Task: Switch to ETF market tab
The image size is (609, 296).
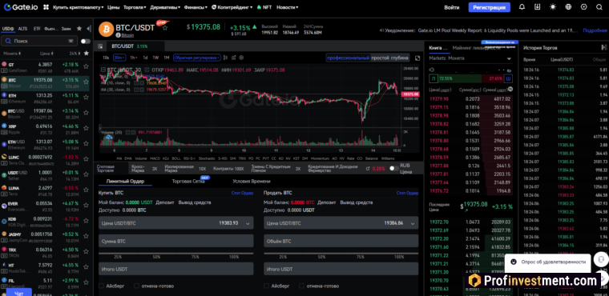Action: click(x=37, y=29)
